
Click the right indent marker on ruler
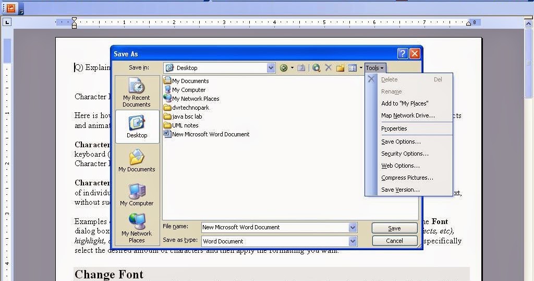pyautogui.click(x=469, y=23)
